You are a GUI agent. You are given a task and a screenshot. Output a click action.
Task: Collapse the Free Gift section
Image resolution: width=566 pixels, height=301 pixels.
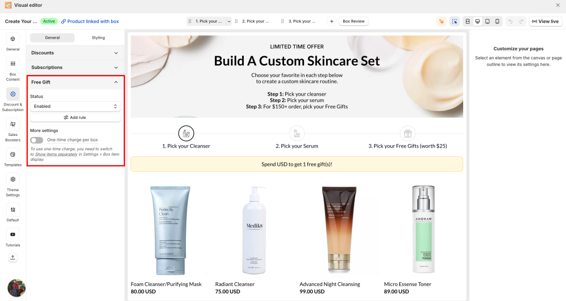point(75,82)
